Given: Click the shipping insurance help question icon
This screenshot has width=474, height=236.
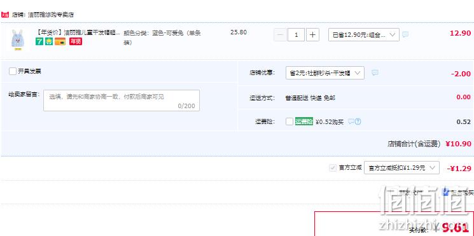Looking at the screenshot, I should (x=358, y=121).
